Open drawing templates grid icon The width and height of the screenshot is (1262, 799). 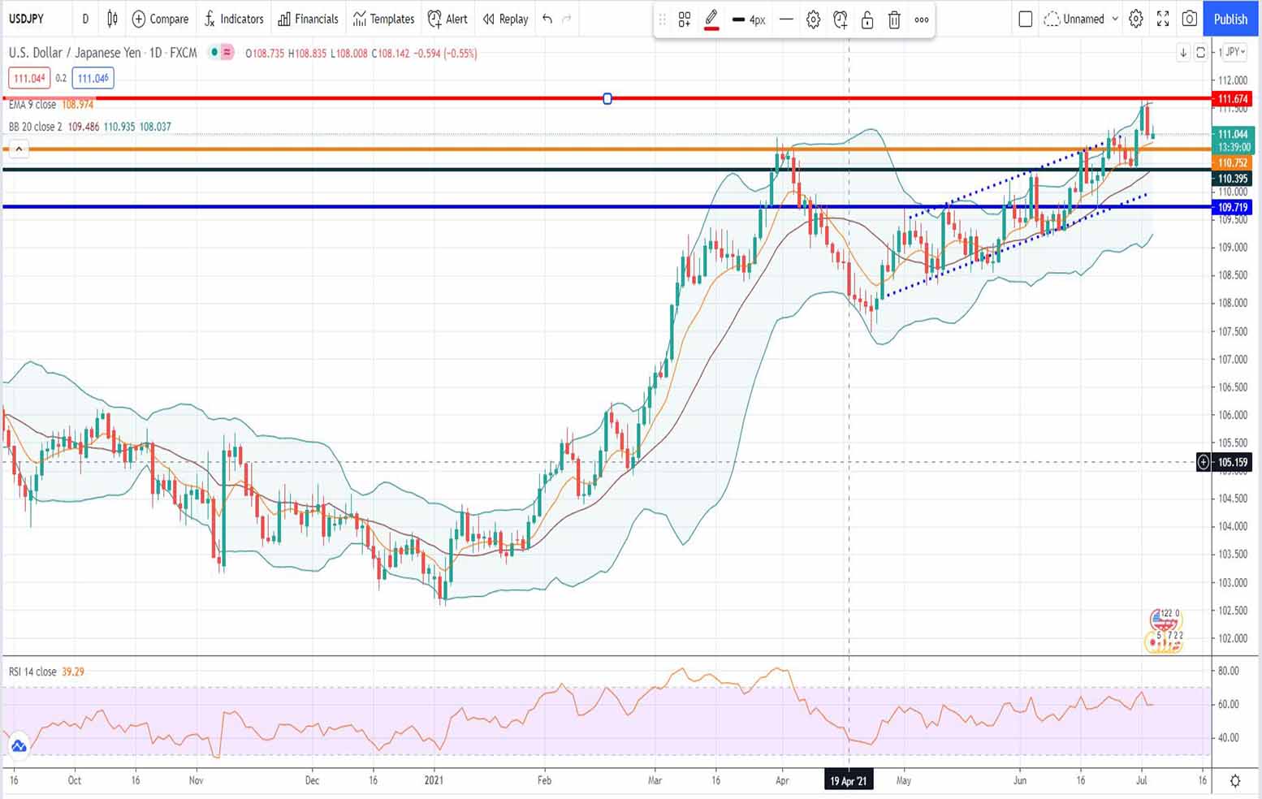pos(685,19)
